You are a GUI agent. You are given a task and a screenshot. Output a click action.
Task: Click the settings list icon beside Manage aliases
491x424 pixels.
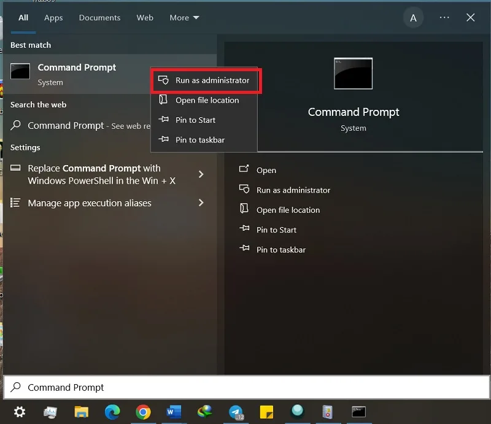15,202
